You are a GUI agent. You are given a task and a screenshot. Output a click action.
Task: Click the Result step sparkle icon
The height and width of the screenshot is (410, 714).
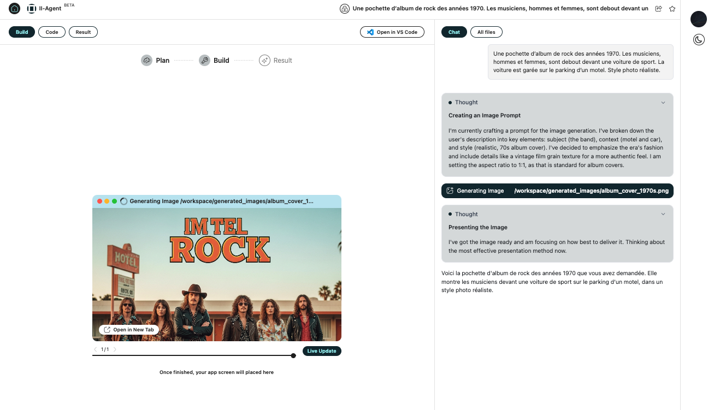(x=265, y=61)
